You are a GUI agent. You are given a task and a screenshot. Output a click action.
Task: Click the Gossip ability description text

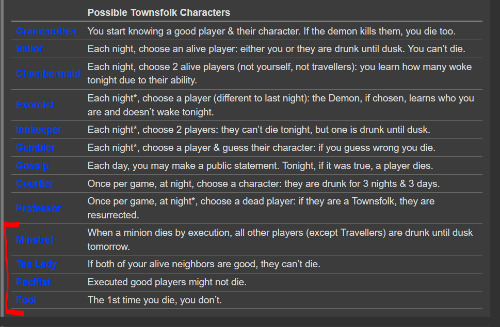261,166
